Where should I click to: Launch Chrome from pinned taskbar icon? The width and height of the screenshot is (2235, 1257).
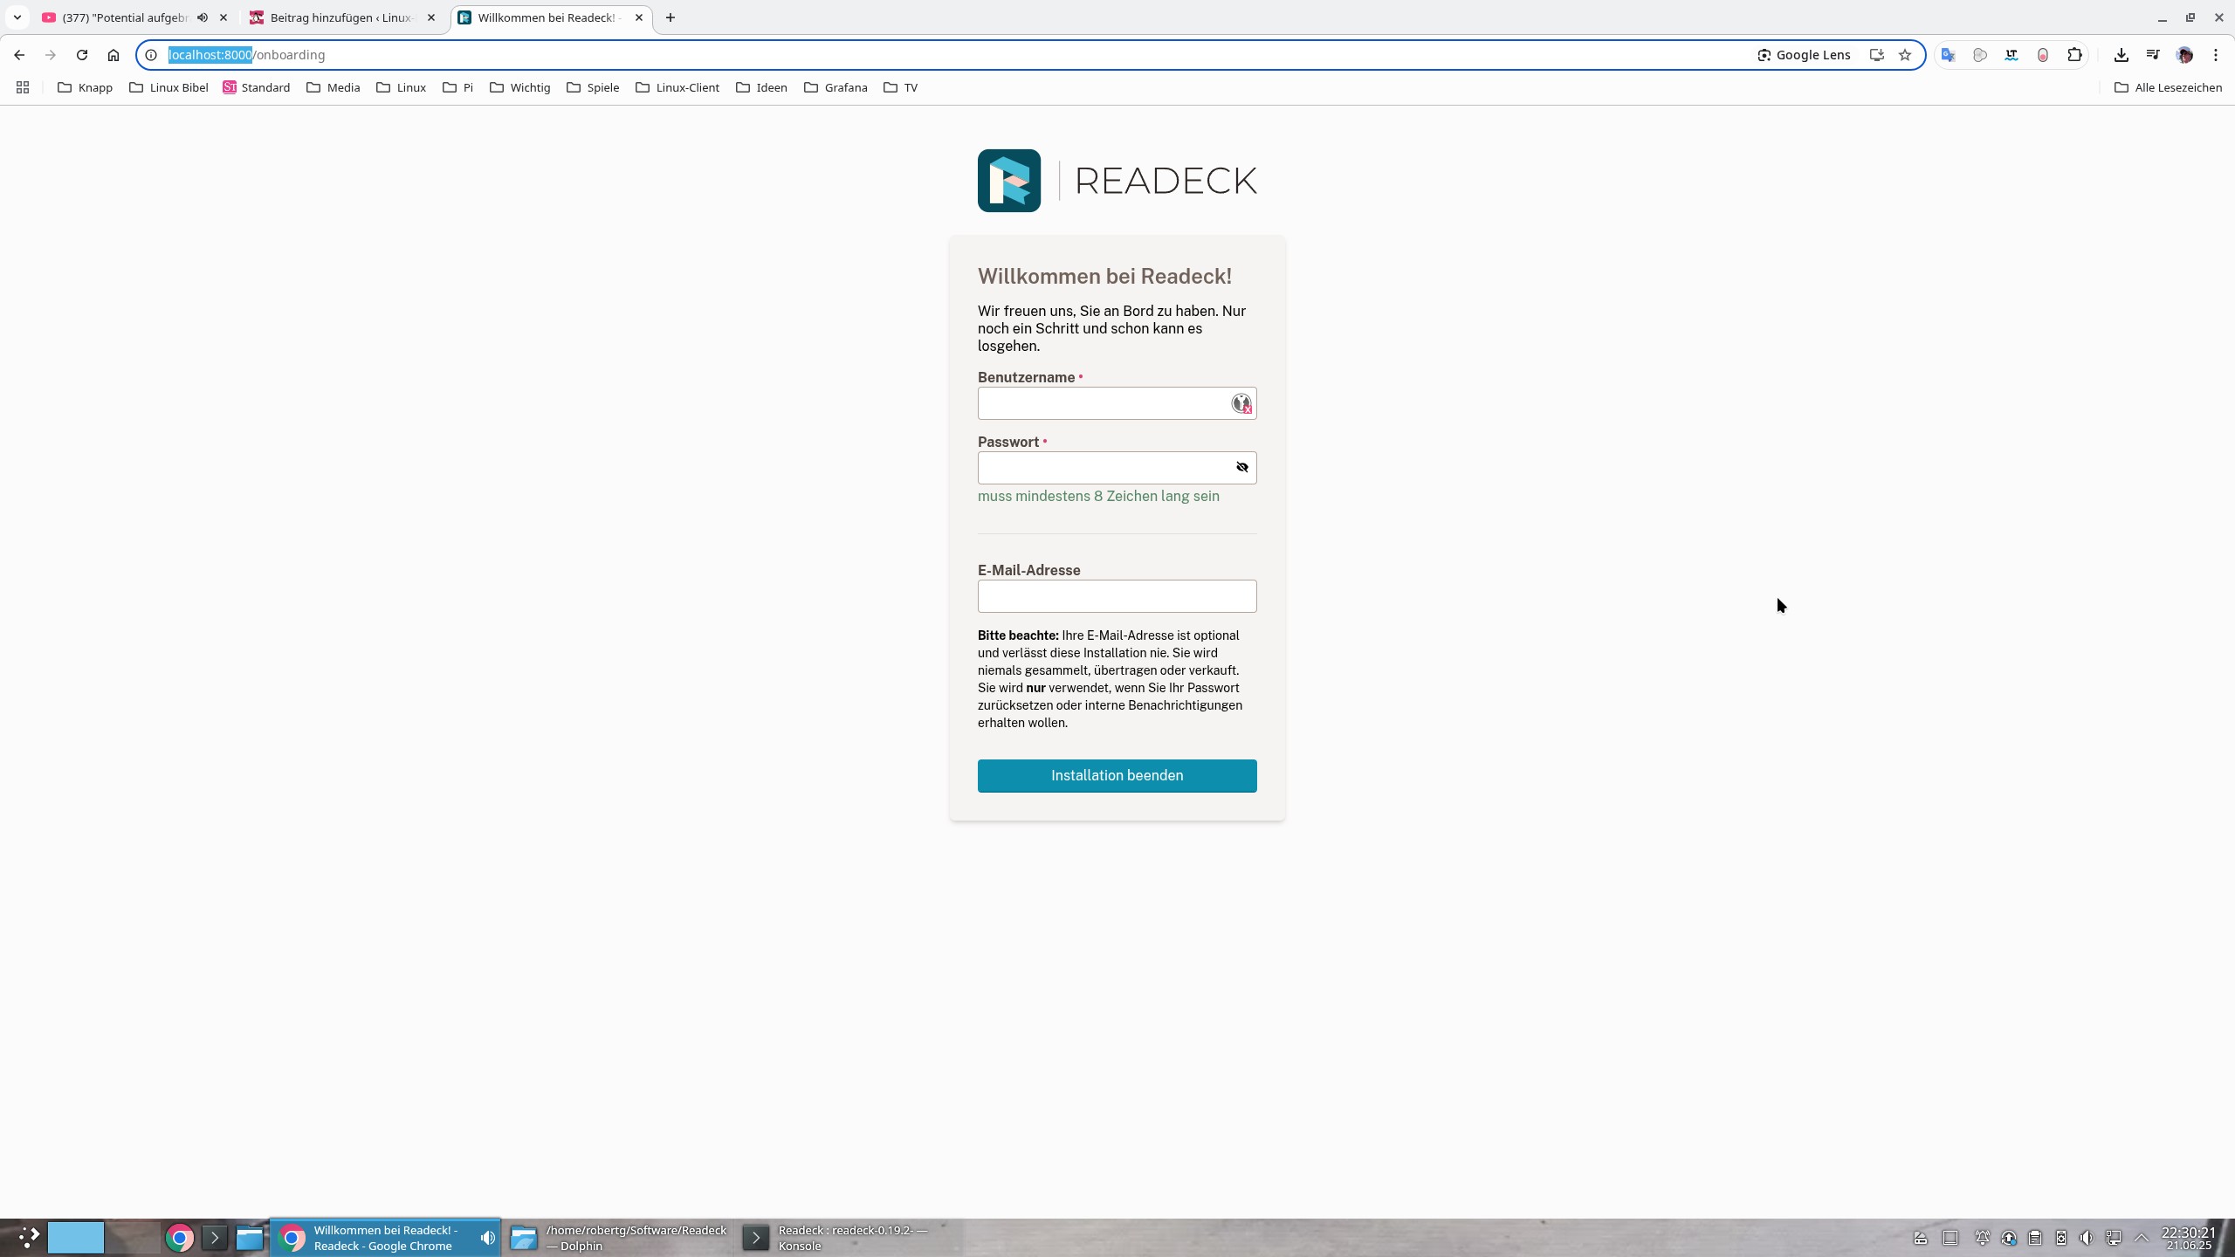[180, 1238]
